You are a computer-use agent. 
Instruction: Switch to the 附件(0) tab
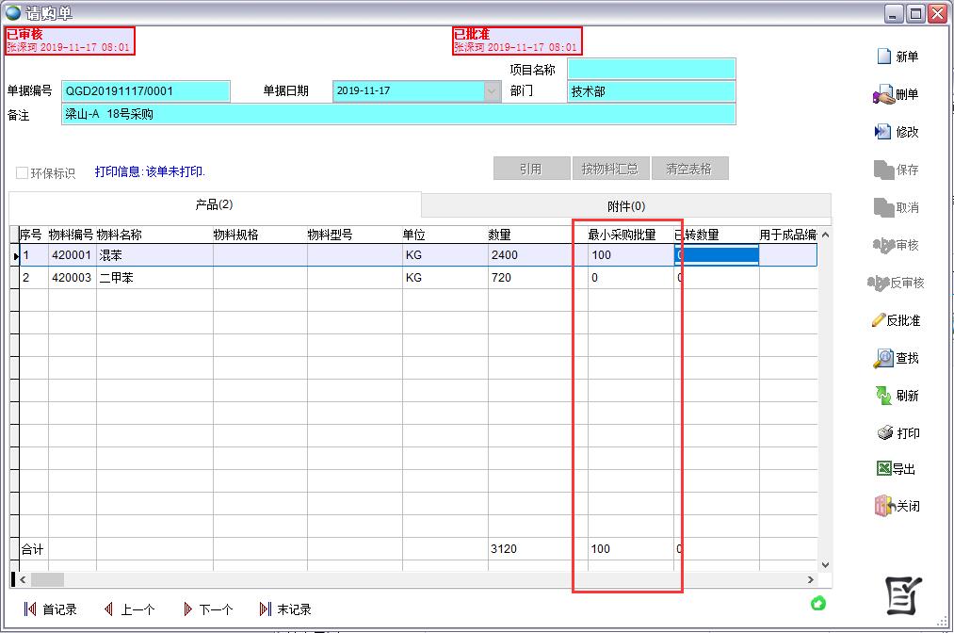(625, 206)
